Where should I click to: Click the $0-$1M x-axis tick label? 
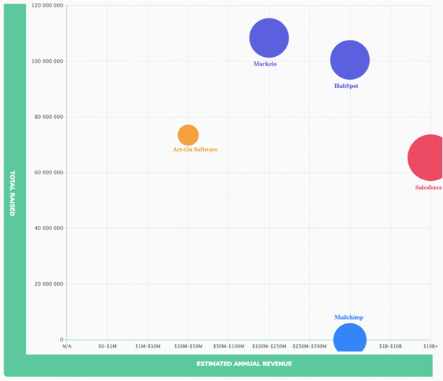108,346
